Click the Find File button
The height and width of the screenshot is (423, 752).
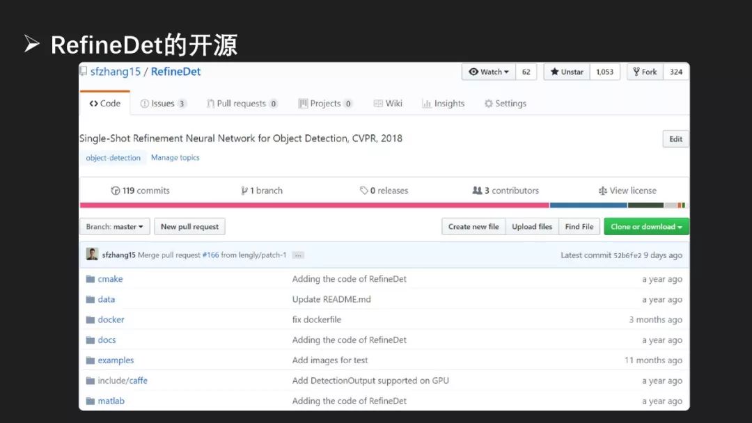point(579,227)
